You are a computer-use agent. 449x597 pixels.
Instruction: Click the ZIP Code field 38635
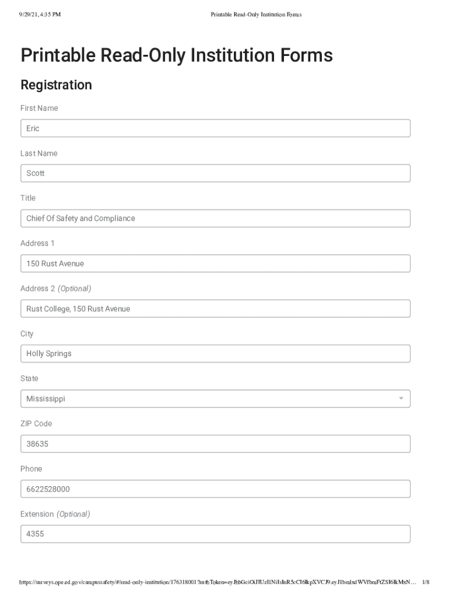point(215,444)
